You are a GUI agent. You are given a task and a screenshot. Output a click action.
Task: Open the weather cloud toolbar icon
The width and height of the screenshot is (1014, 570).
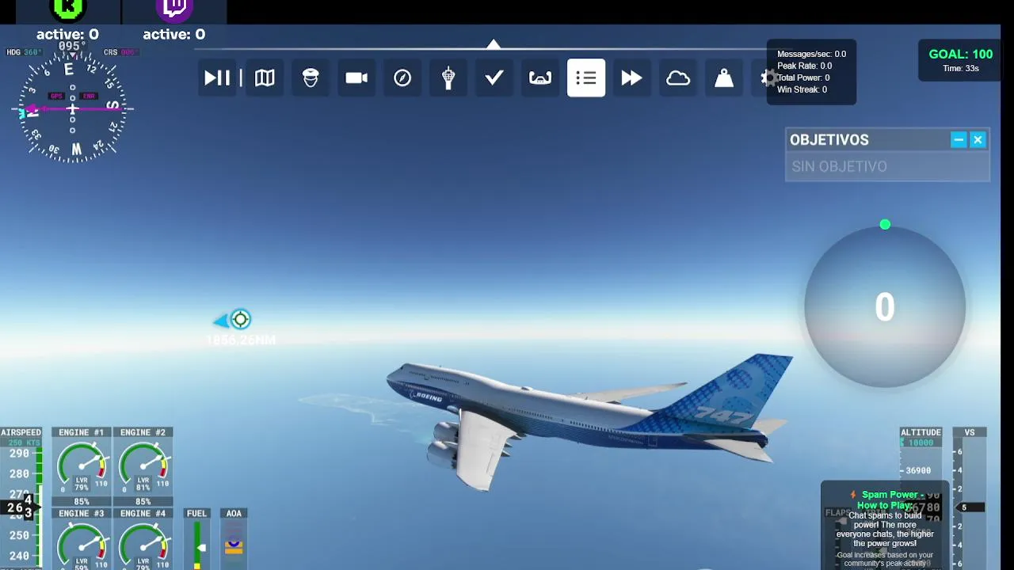[x=678, y=78]
